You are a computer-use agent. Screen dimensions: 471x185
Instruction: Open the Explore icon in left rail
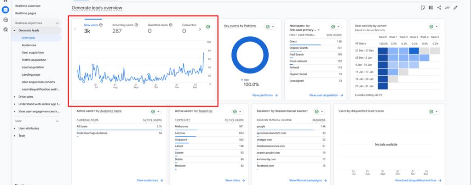(5, 19)
